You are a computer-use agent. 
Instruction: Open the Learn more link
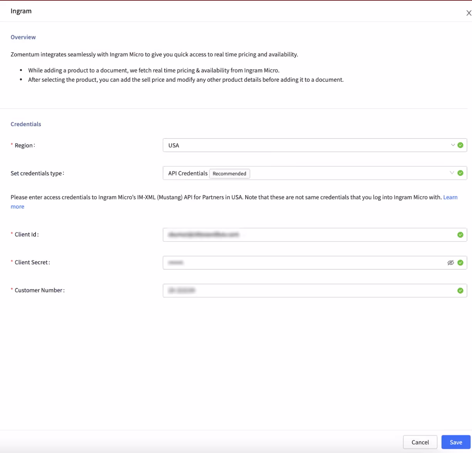[450, 197]
